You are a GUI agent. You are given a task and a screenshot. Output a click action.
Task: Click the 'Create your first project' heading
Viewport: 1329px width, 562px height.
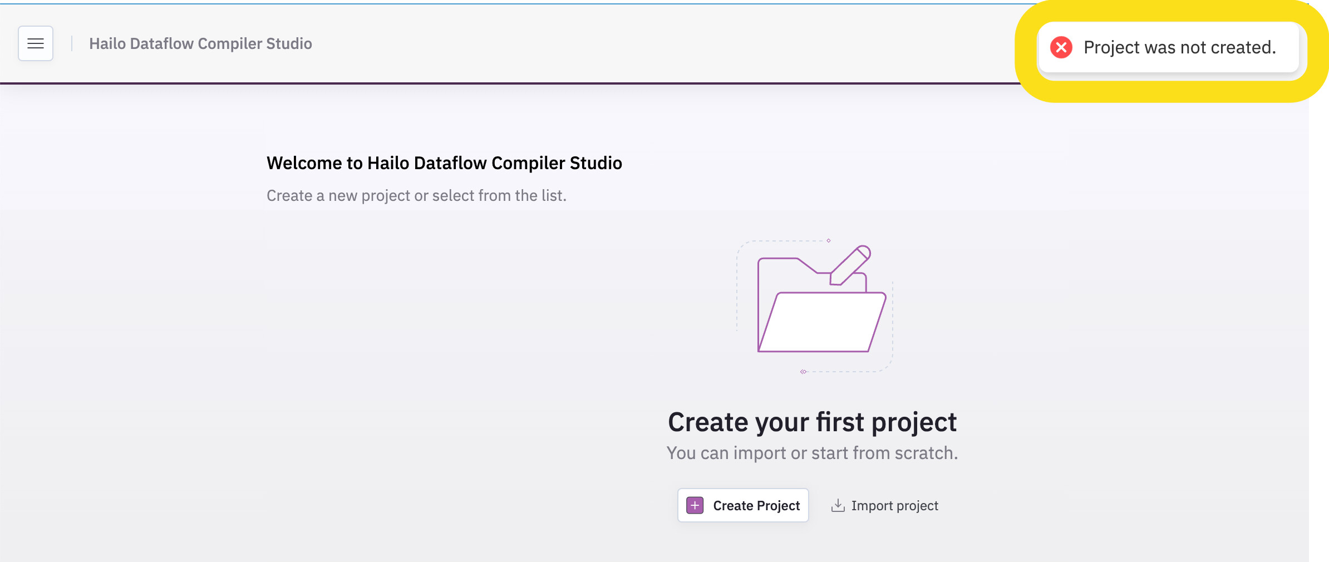click(812, 422)
